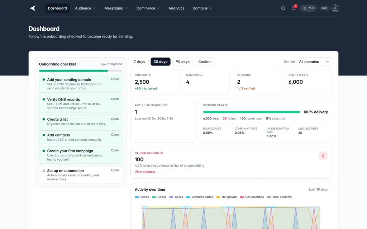Click the empty circle beside Set up an automation

click(43, 171)
